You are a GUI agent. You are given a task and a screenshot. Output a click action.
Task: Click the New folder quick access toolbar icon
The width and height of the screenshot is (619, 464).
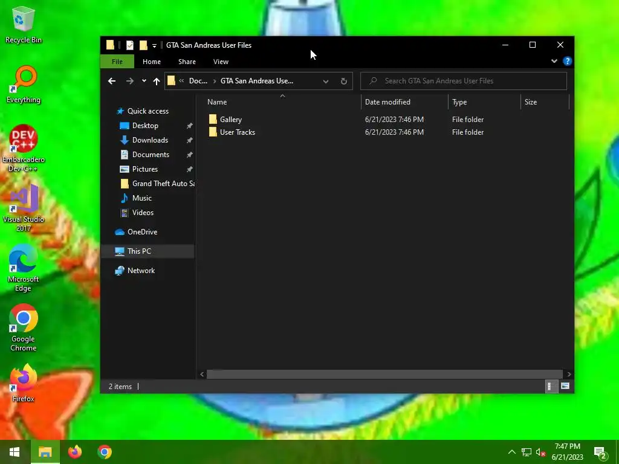pos(143,45)
